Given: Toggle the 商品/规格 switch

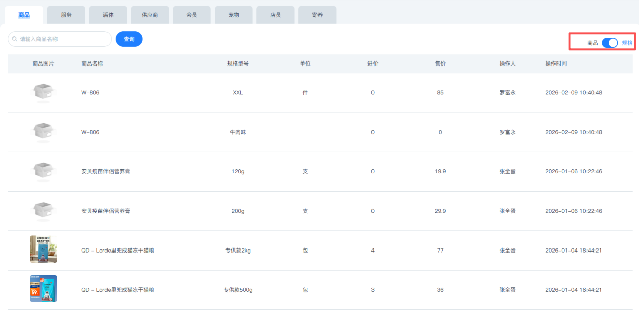Looking at the screenshot, I should pos(610,43).
